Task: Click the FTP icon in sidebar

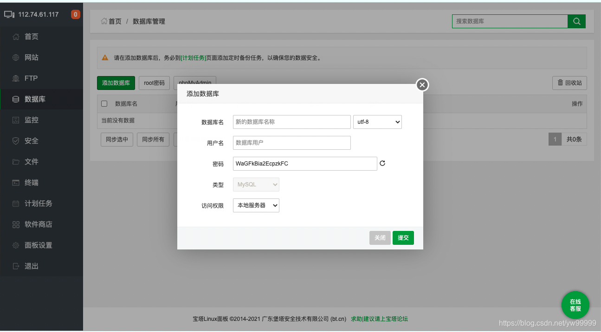Action: [16, 78]
